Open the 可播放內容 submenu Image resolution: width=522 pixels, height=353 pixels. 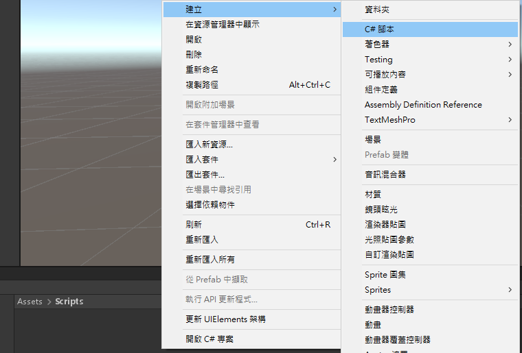click(385, 75)
